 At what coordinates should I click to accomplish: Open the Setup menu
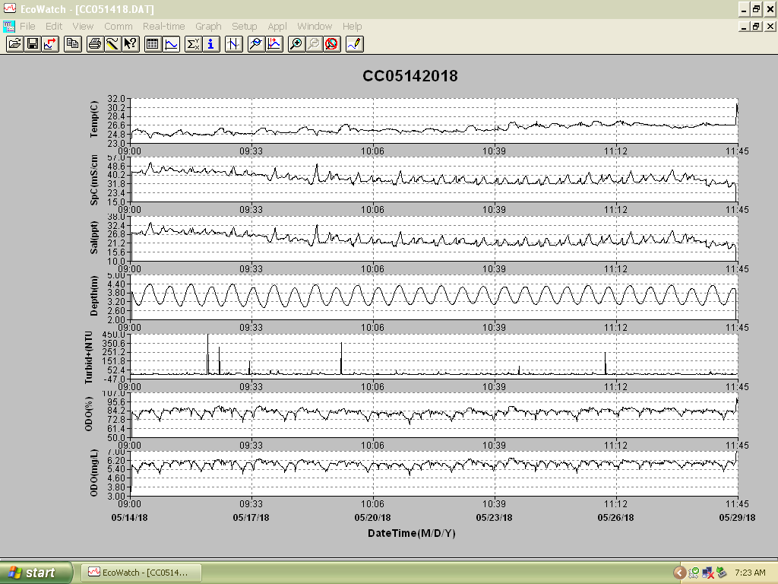[244, 27]
